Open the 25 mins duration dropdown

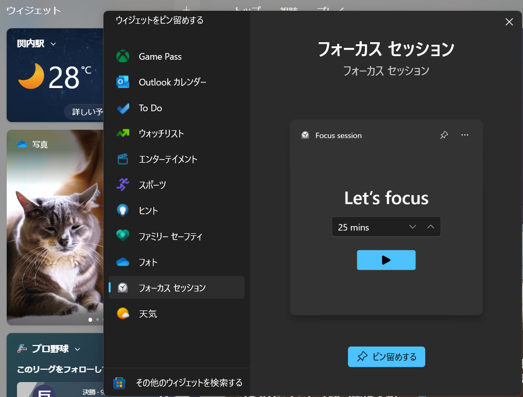tap(412, 227)
